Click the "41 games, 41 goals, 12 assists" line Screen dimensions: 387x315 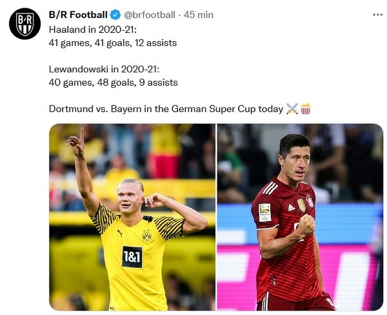(113, 43)
